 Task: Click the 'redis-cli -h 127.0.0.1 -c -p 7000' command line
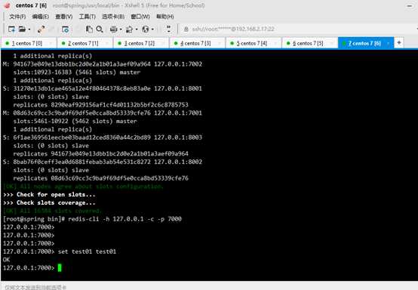(124, 219)
